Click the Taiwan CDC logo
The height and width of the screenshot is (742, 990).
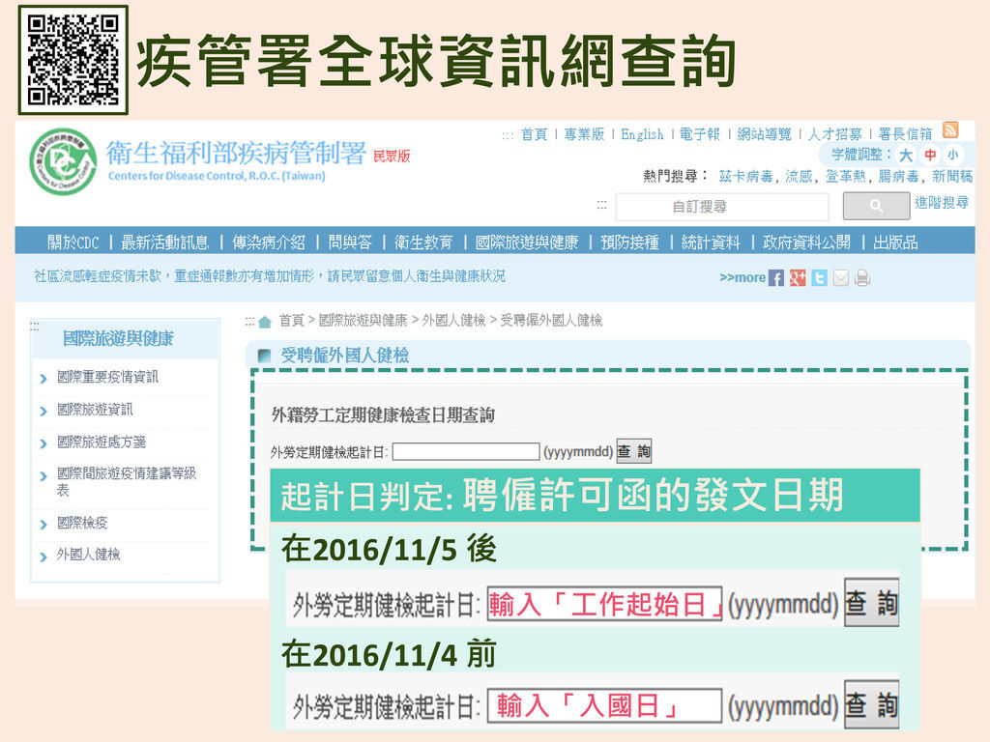pos(63,161)
